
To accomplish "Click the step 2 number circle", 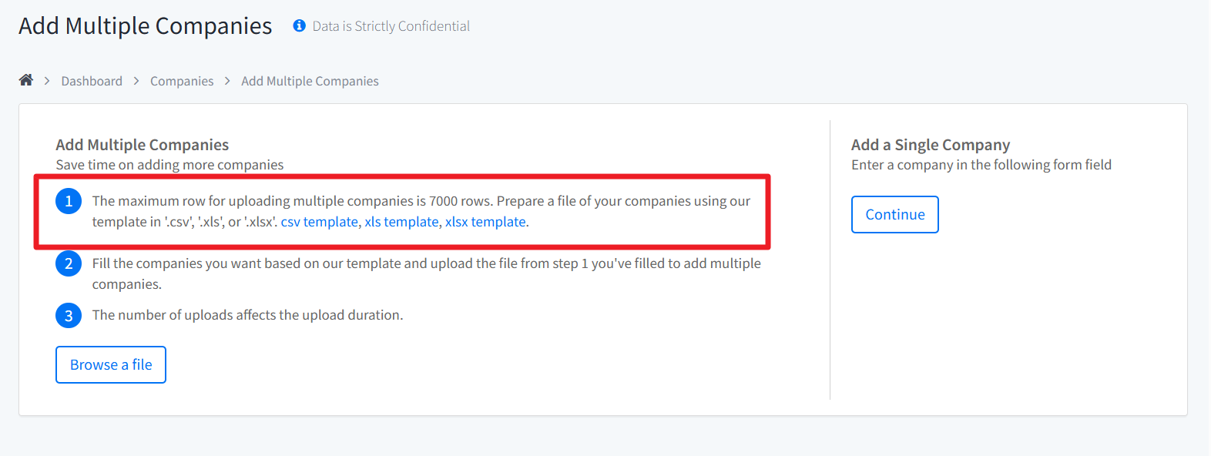I will pos(69,263).
